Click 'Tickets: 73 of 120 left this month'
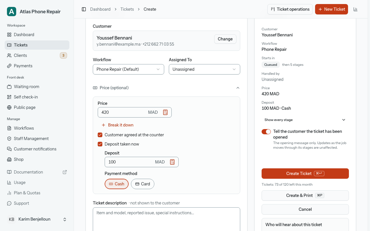Viewport: 370px width, 231px height. tap(287, 185)
